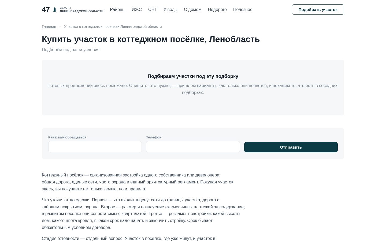Click the heading Купить участок в коттеджном посёлке

pos(151,39)
